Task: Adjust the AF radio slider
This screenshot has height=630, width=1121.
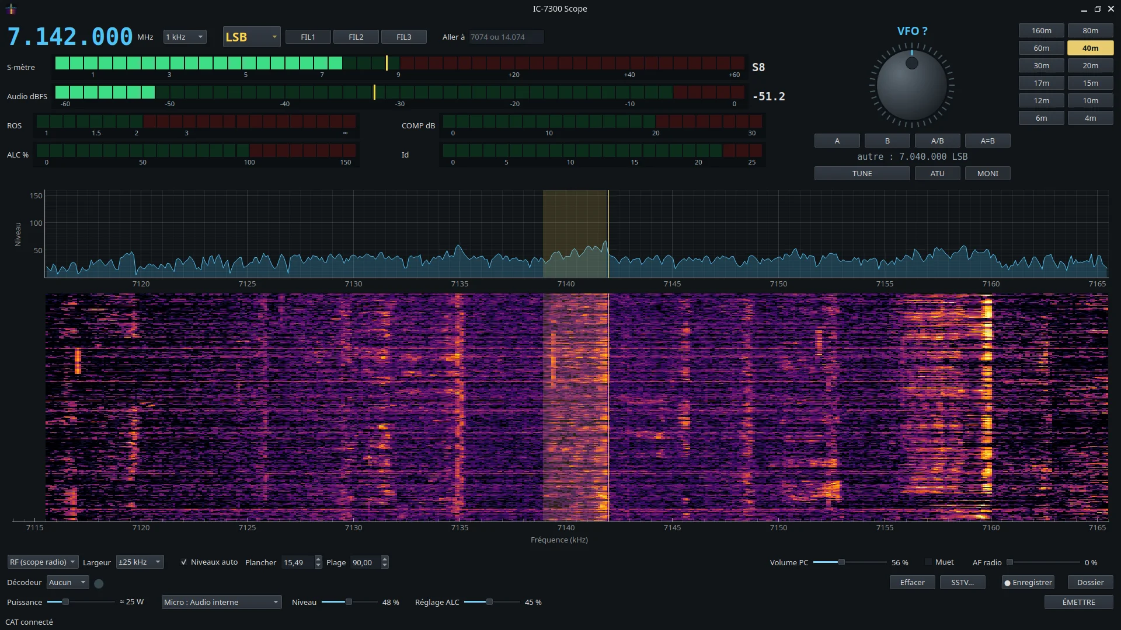Action: [1043, 562]
